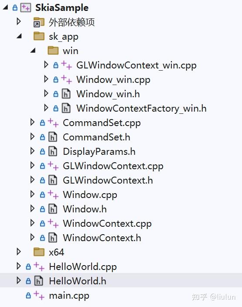
Task: Click the cpp icon of CommandSet.cpp
Action: pos(53,123)
